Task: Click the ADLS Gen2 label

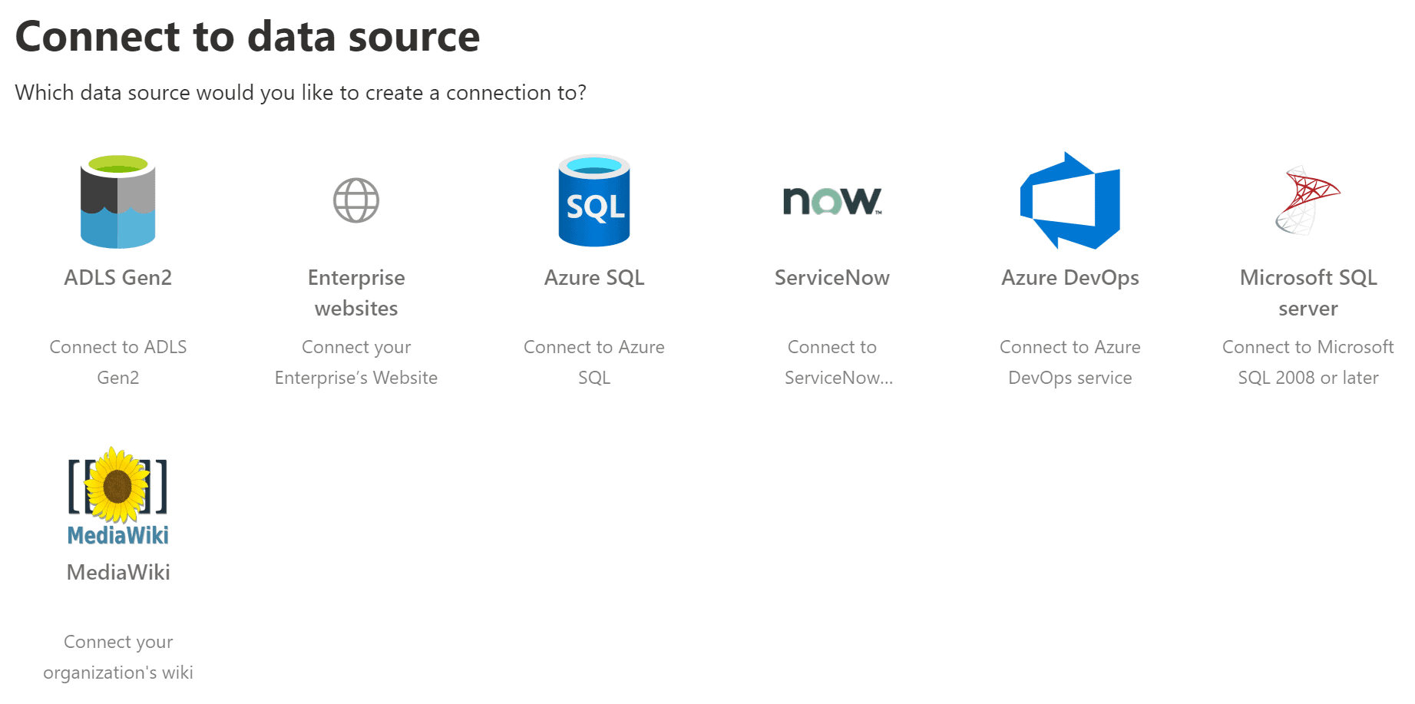Action: click(117, 278)
